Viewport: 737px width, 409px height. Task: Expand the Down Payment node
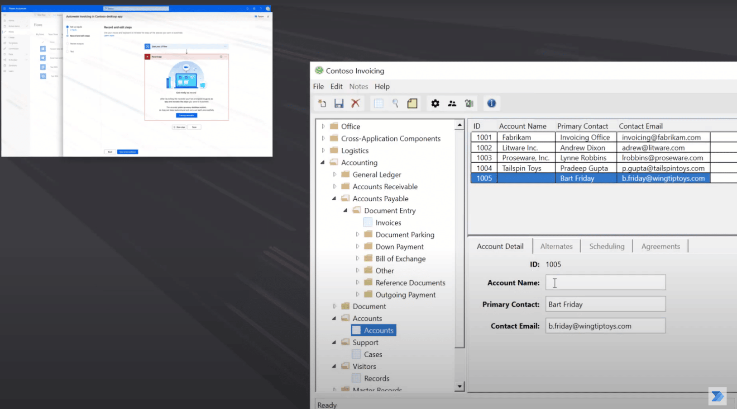click(x=357, y=246)
